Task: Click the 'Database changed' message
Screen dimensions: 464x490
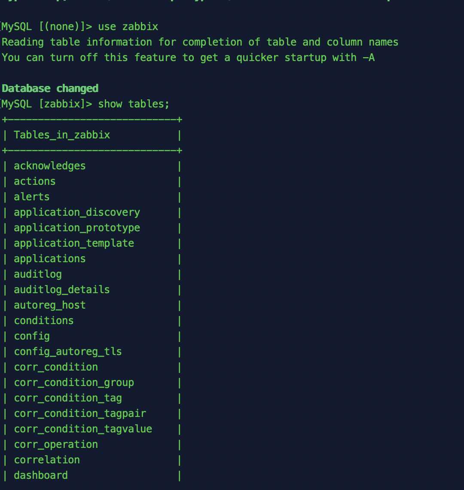Action: [50, 89]
